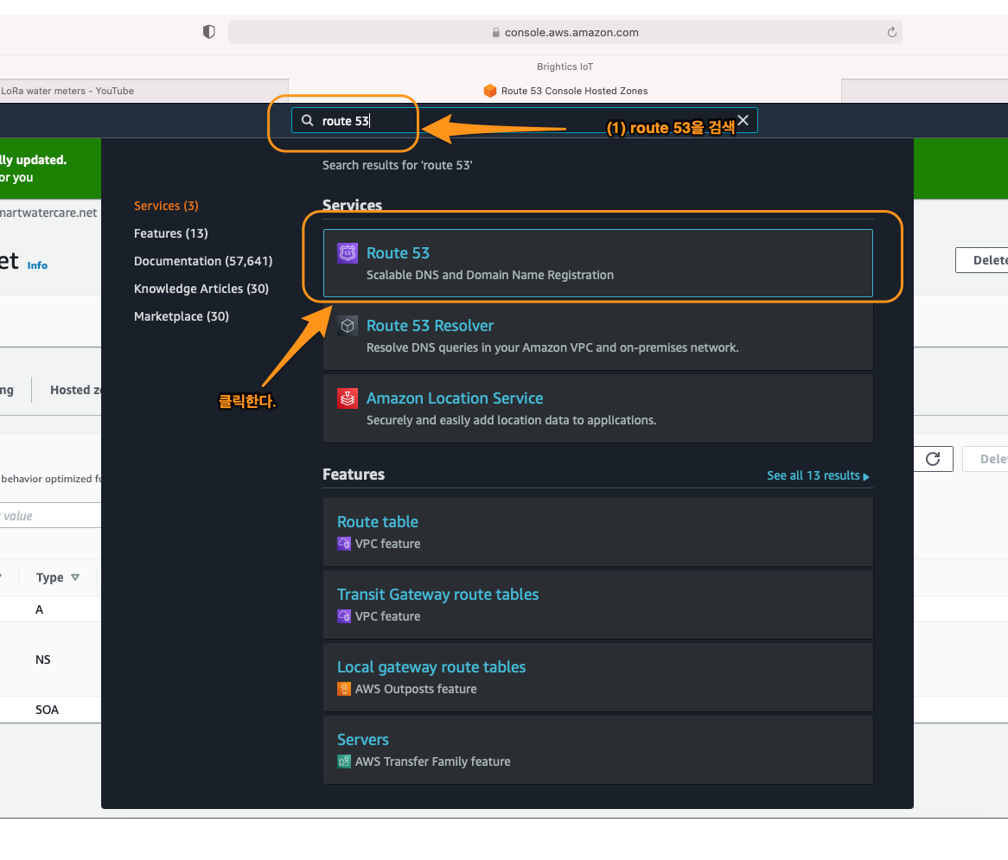This screenshot has width=1008, height=860.
Task: Click the route 53 search input field
Action: point(519,121)
